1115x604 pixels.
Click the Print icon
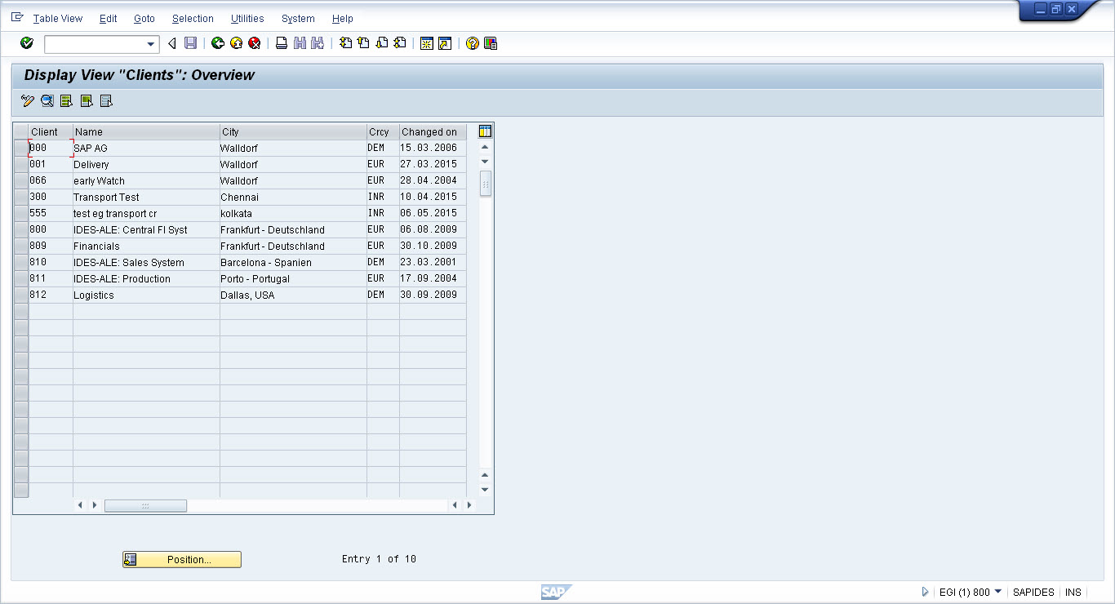(x=282, y=43)
